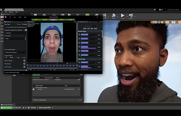Expand the chevron after MotionLogicFWLL
The width and height of the screenshot is (181, 116).
click(x=52, y=108)
